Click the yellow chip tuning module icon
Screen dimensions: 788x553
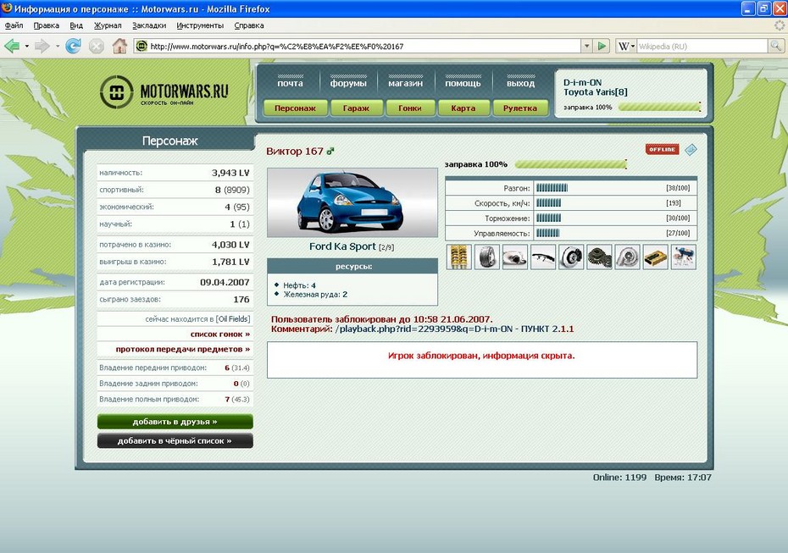click(656, 257)
